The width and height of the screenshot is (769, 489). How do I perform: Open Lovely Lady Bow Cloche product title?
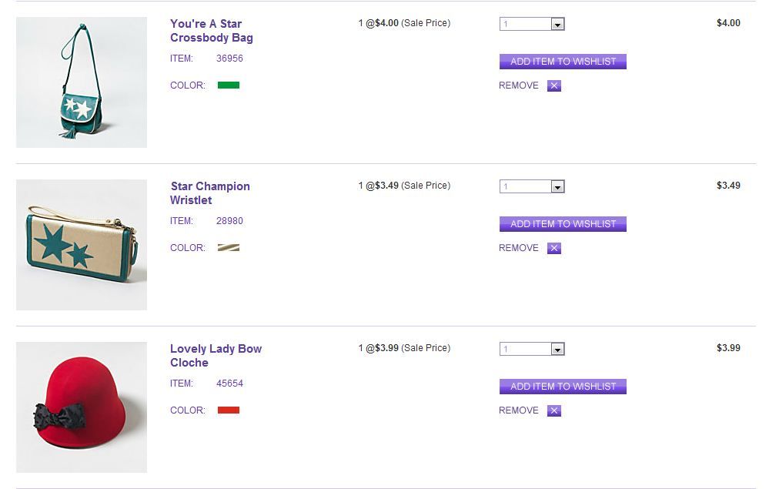click(x=216, y=356)
